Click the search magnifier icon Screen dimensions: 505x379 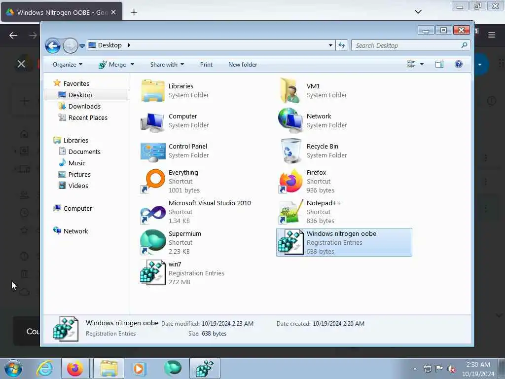point(464,45)
